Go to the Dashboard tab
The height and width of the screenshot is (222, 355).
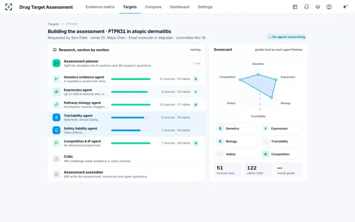[180, 7]
